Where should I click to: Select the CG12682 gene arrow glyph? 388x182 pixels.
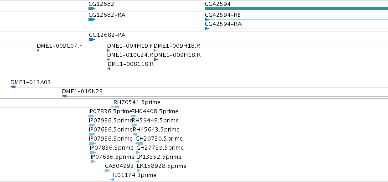point(92,9)
